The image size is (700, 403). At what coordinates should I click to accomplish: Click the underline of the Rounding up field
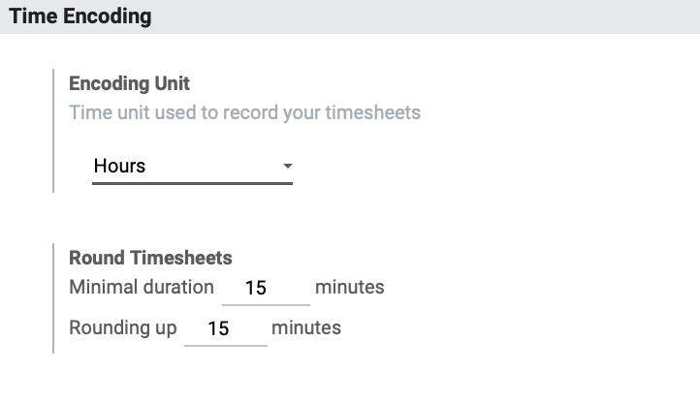pyautogui.click(x=226, y=346)
